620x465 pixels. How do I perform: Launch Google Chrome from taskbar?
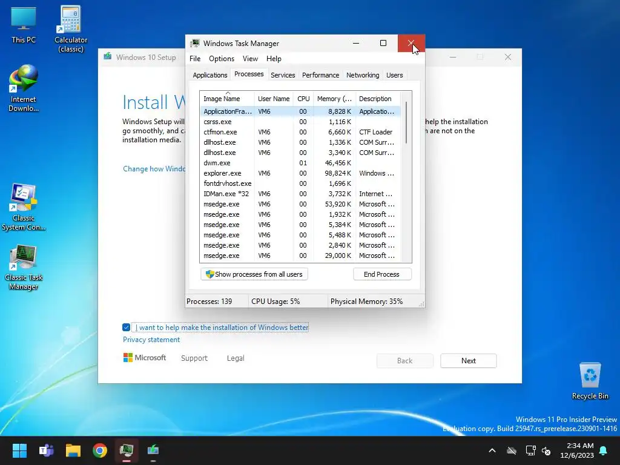pos(100,450)
